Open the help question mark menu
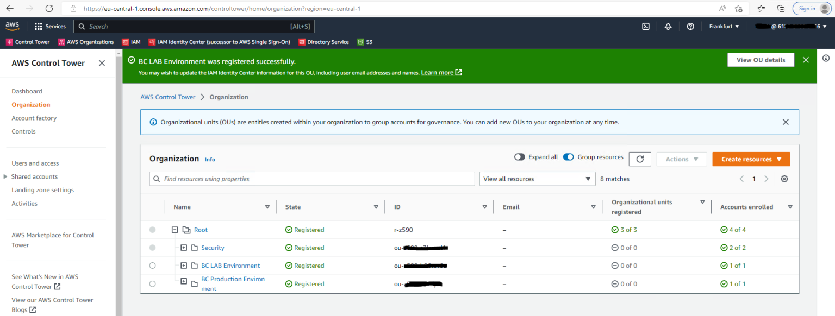Screen dimensions: 835x316 coord(690,26)
